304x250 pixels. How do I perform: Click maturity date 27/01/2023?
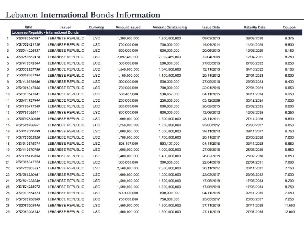point(254,75)
